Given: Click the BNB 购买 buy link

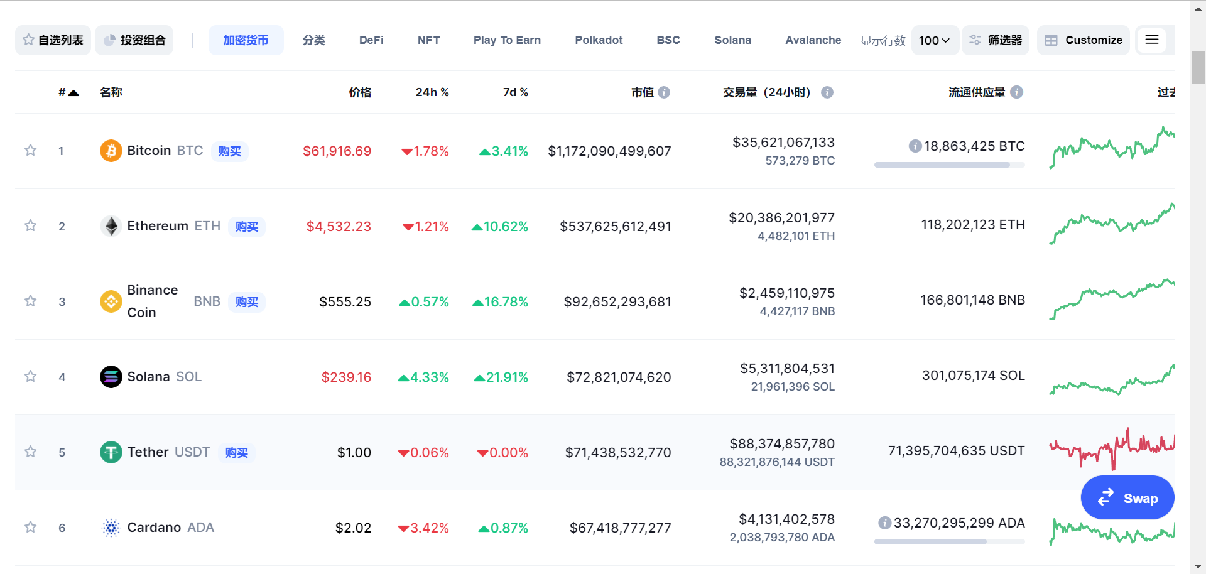Looking at the screenshot, I should (x=247, y=302).
